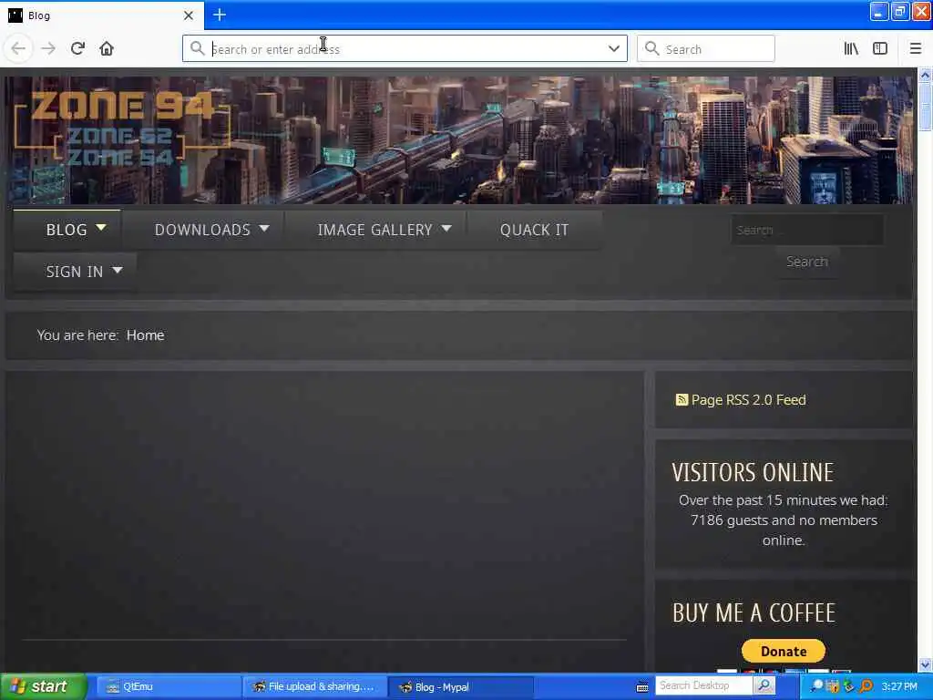Open the QUACK IT page
The width and height of the screenshot is (933, 700).
coord(534,230)
